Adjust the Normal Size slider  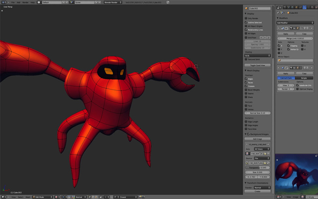pos(258,113)
